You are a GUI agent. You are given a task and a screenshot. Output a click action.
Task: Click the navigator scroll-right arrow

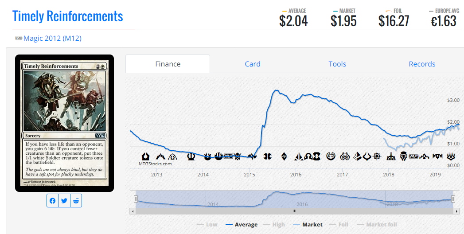point(456,211)
